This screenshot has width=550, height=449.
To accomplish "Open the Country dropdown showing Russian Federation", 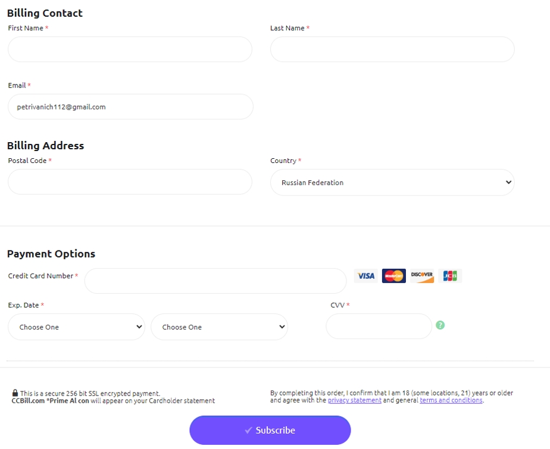I will click(392, 182).
